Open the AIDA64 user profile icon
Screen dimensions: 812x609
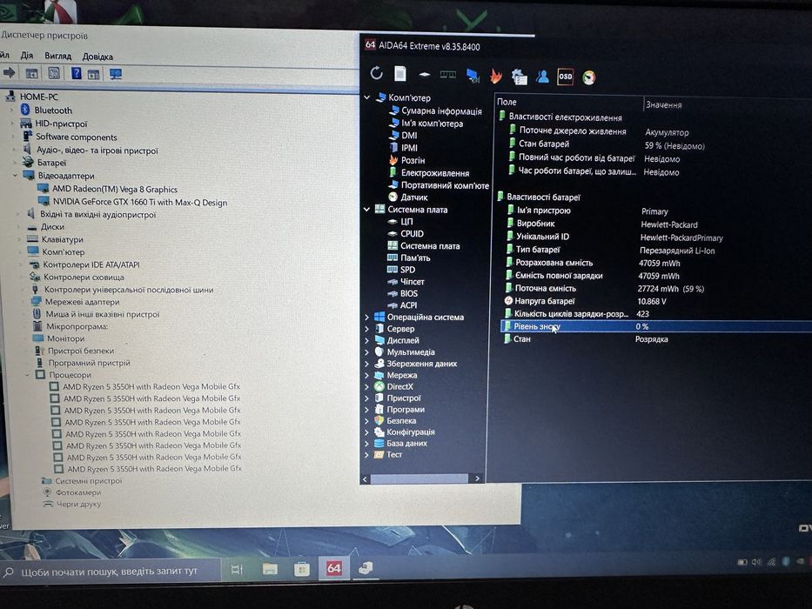(543, 77)
